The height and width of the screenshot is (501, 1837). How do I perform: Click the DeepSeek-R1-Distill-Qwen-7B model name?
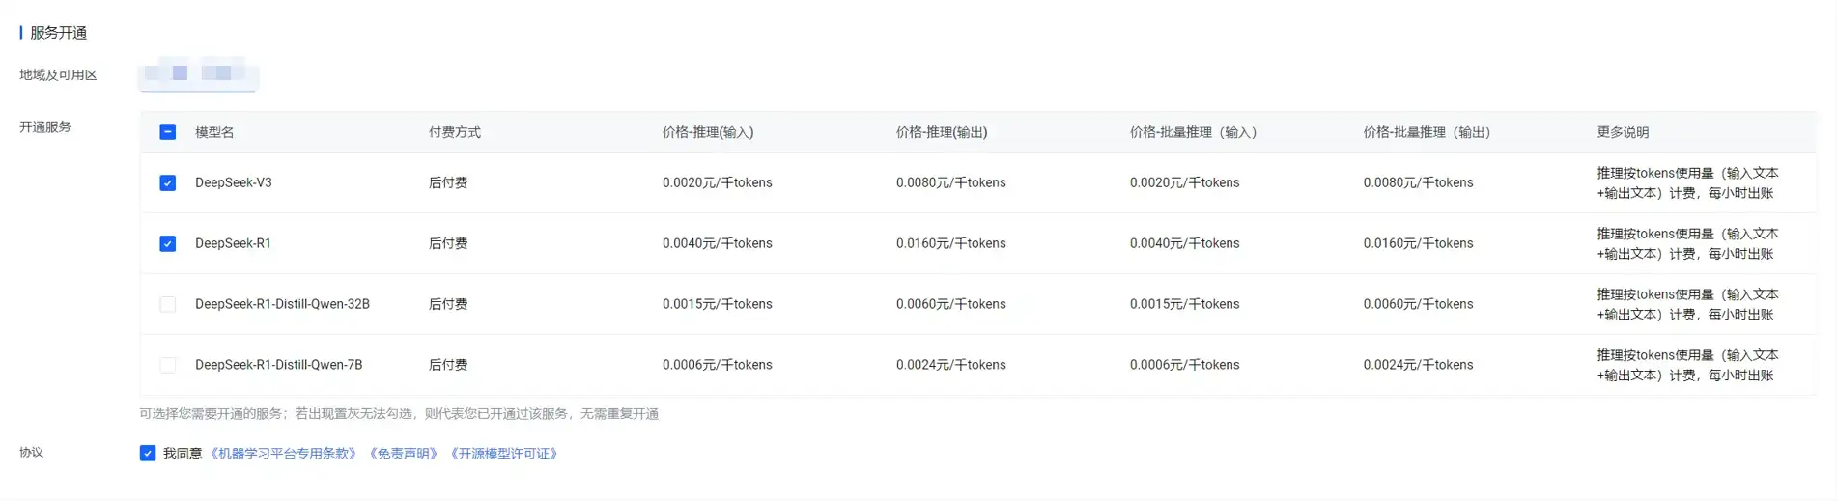278,366
